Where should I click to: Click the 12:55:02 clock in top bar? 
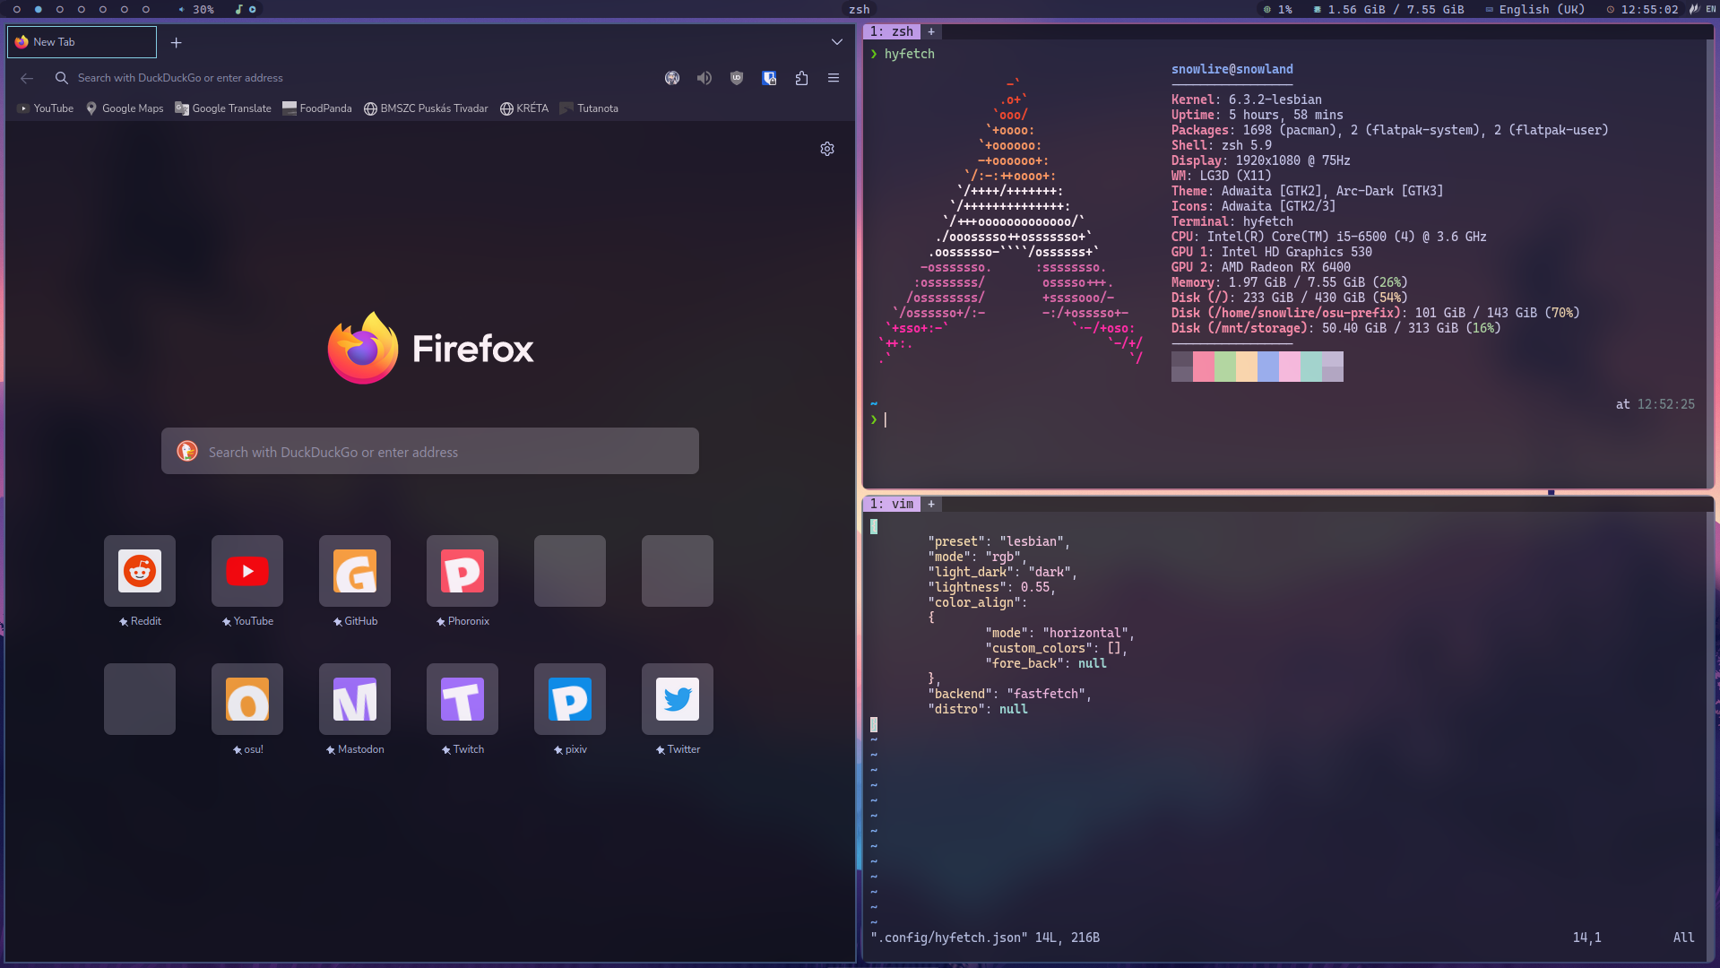[x=1642, y=9]
